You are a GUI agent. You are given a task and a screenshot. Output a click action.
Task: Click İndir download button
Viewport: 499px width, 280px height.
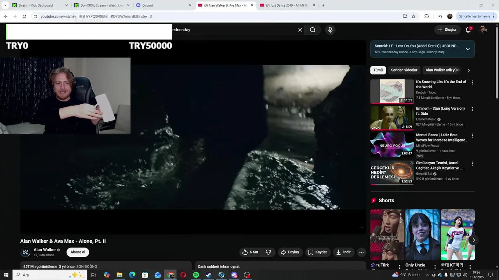pyautogui.click(x=343, y=252)
